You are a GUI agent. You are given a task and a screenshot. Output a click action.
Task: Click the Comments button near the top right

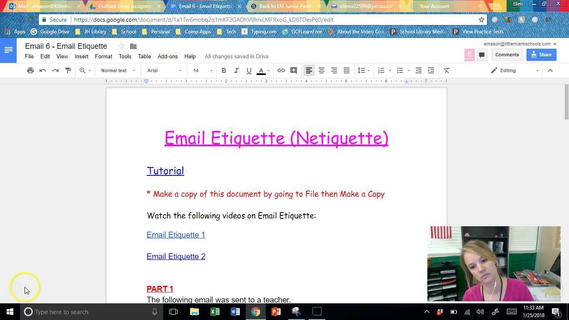pyautogui.click(x=507, y=55)
